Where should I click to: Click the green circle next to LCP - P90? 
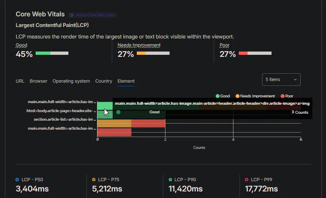click(170, 180)
